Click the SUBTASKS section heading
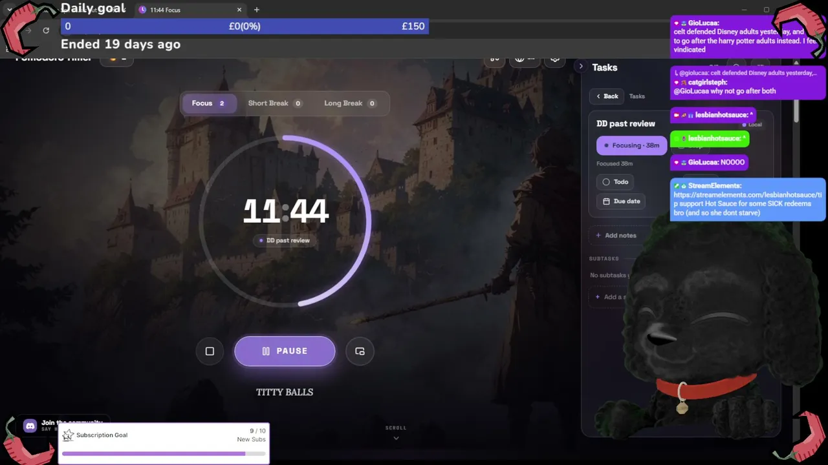Image resolution: width=828 pixels, height=465 pixels. tap(604, 258)
